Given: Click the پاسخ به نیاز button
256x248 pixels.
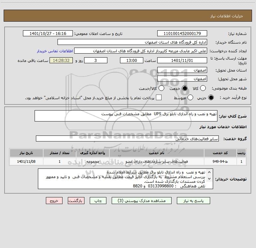Looking at the screenshot, I should (x=193, y=201).
